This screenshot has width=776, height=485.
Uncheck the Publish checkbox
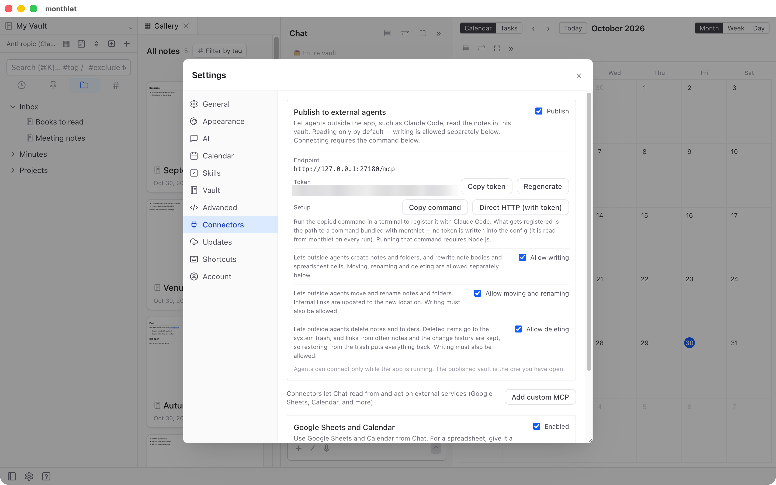coord(539,111)
